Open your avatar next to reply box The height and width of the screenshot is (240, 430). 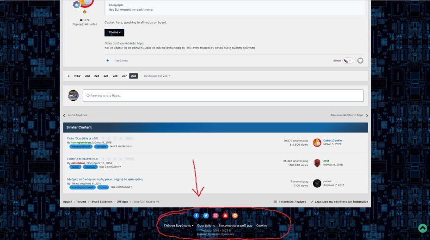tap(73, 95)
